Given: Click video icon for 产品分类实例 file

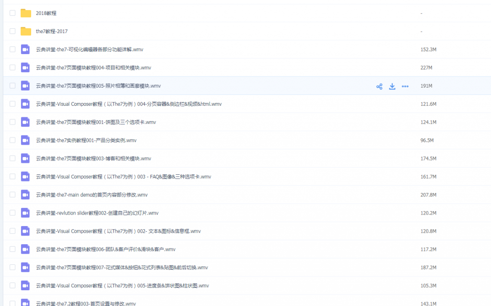Looking at the screenshot, I should point(25,140).
